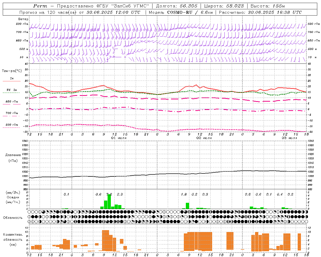
Task: Click the precipitation total "0.4"
Action: (x=280, y=194)
